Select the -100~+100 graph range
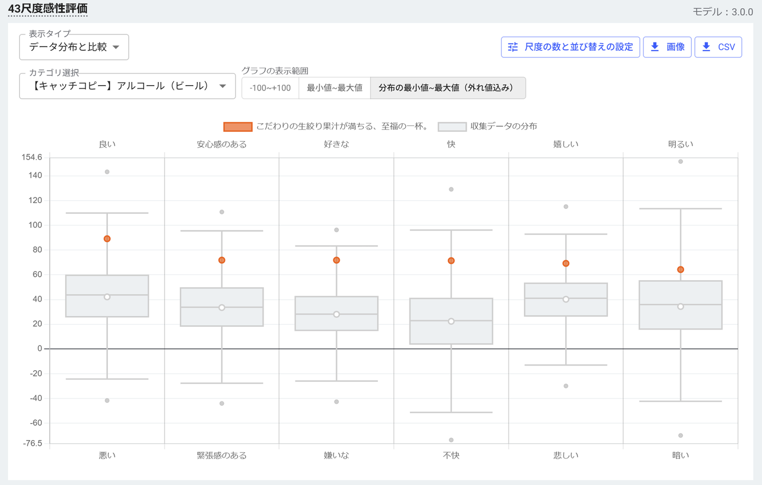The width and height of the screenshot is (762, 485). point(270,88)
